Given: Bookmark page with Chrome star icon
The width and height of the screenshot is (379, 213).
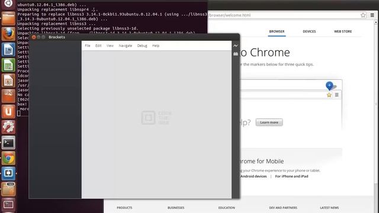Looking at the screenshot, I should (363, 15).
